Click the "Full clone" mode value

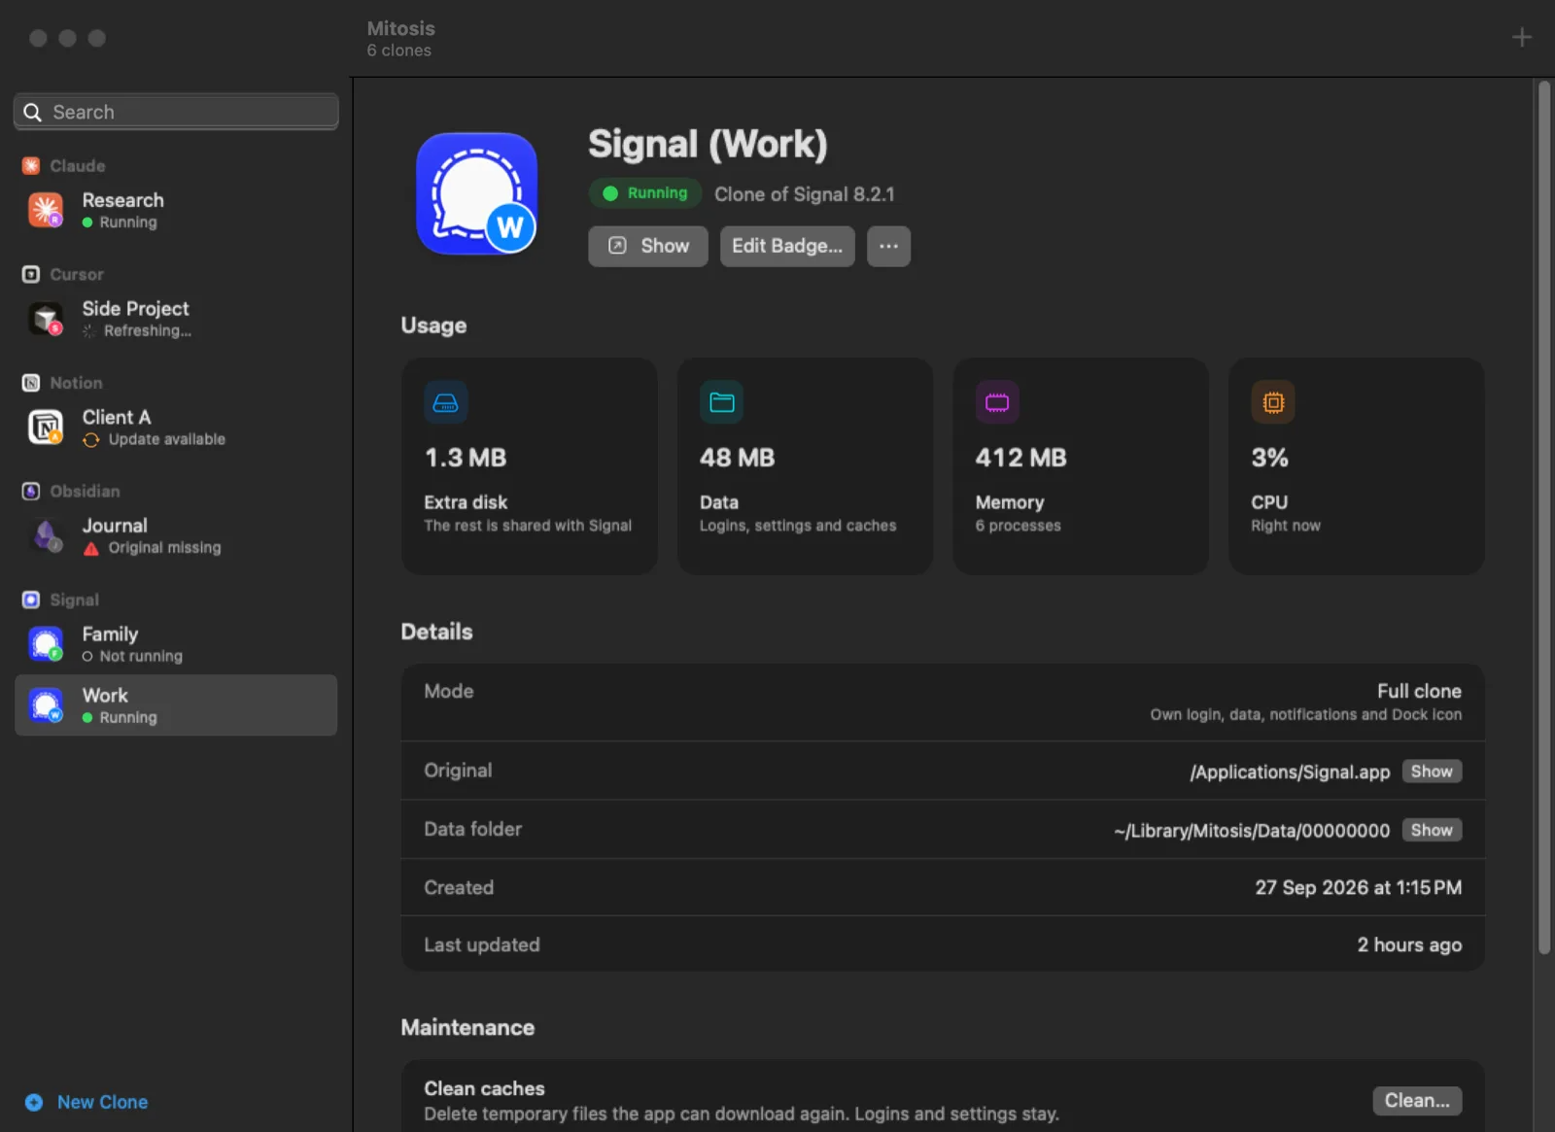click(x=1419, y=691)
